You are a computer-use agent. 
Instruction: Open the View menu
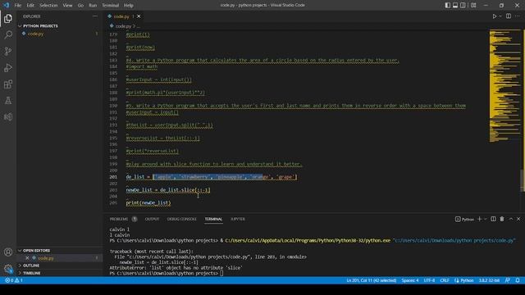point(67,5)
